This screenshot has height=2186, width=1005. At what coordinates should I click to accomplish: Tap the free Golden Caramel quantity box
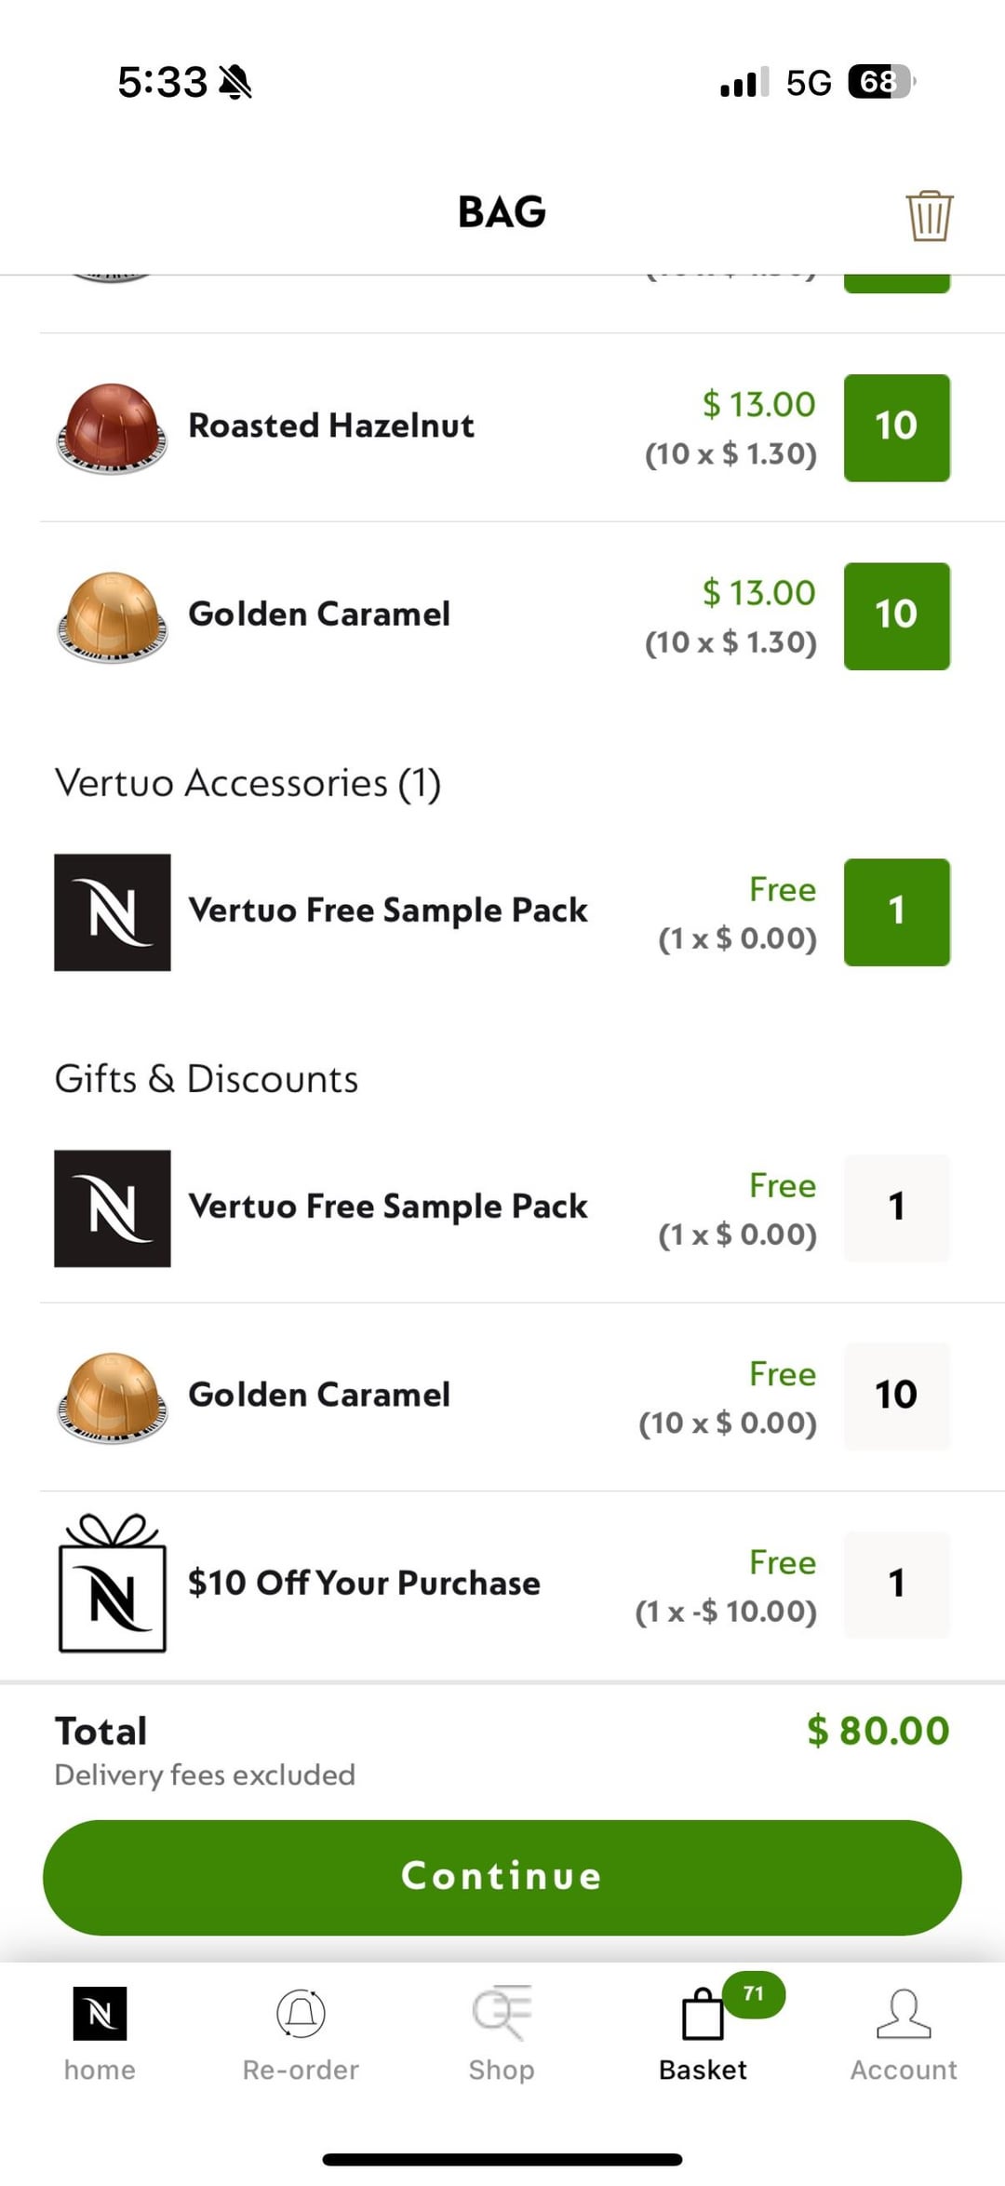896,1396
